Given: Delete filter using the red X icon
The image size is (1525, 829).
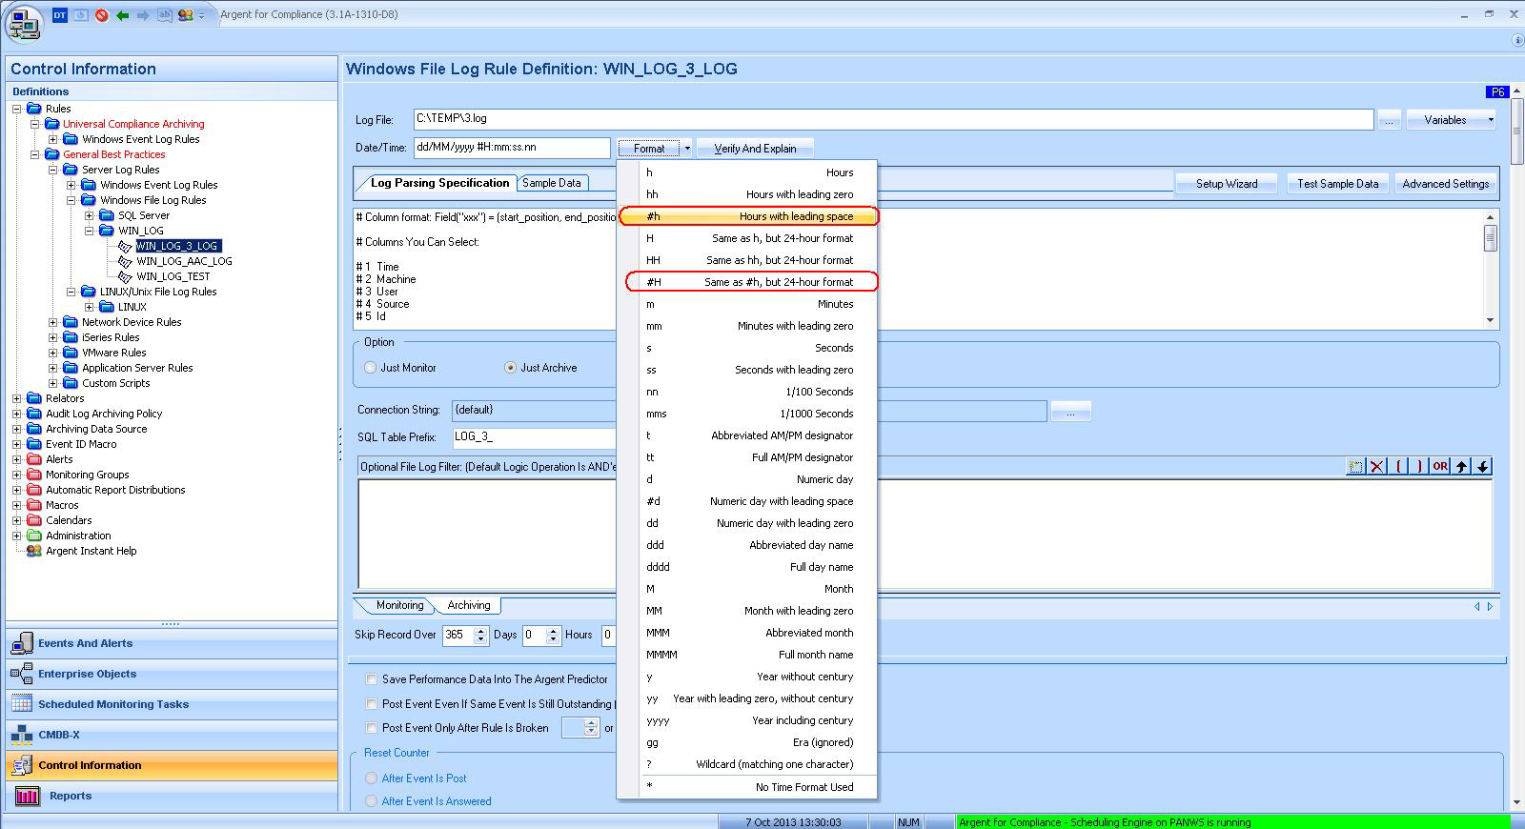Looking at the screenshot, I should 1376,466.
